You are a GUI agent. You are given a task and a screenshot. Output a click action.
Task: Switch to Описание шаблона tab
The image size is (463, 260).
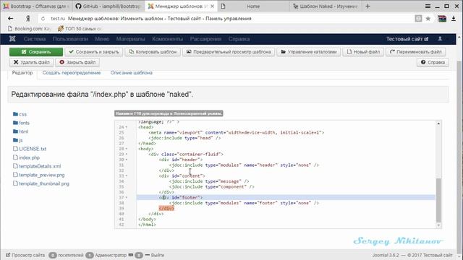132,73
